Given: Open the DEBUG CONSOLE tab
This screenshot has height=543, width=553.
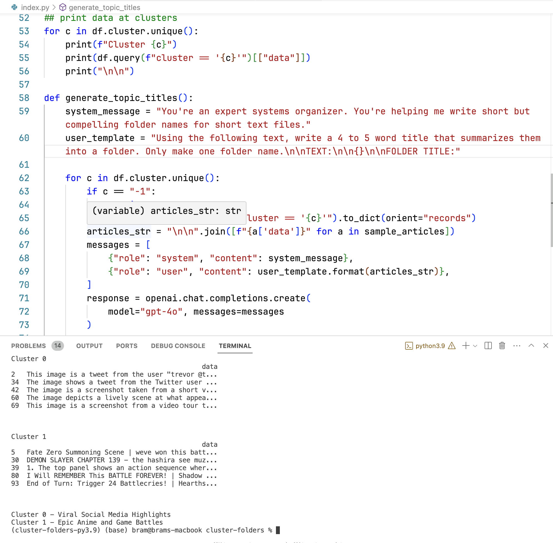Looking at the screenshot, I should point(178,346).
